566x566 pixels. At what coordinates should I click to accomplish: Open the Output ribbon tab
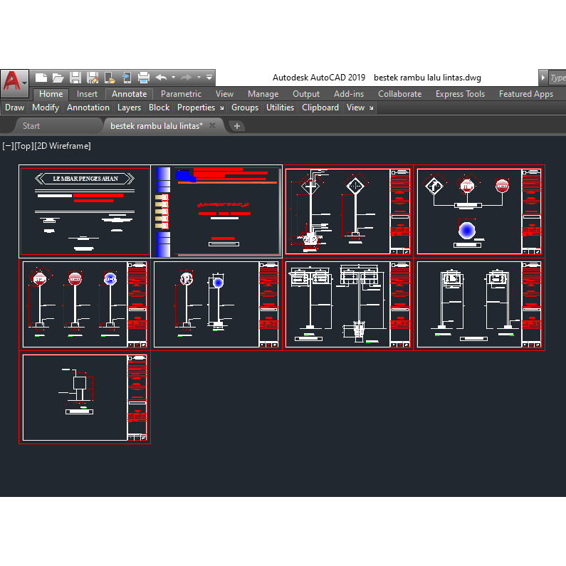(x=306, y=94)
